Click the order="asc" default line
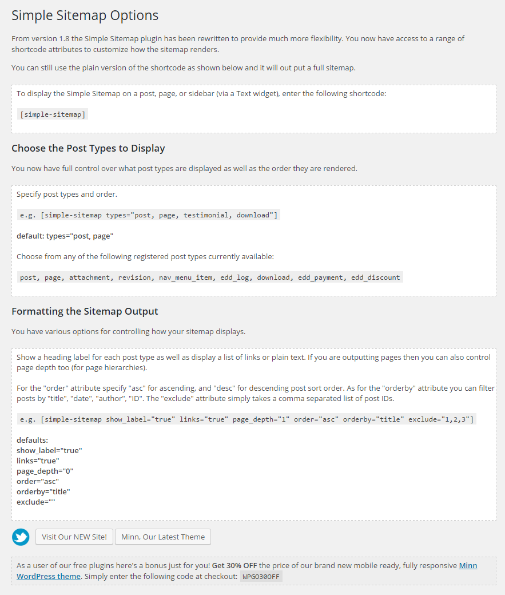Screen dimensions: 505x595 tap(38, 481)
